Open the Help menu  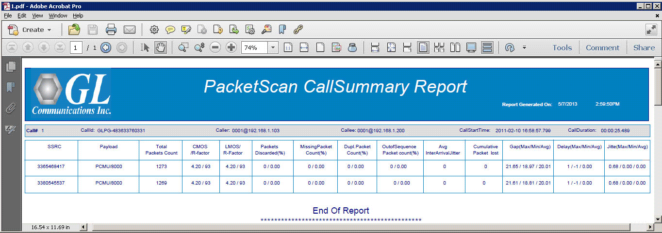(x=78, y=16)
